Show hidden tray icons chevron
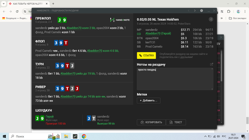 205,136
